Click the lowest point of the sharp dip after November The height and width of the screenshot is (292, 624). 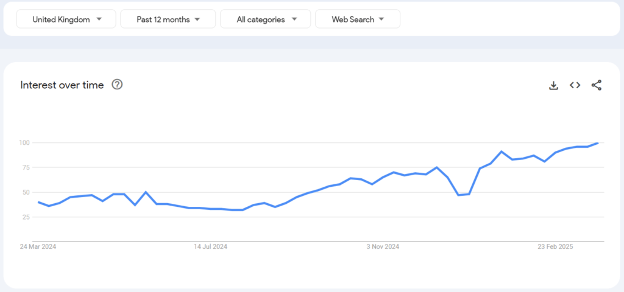pos(458,195)
